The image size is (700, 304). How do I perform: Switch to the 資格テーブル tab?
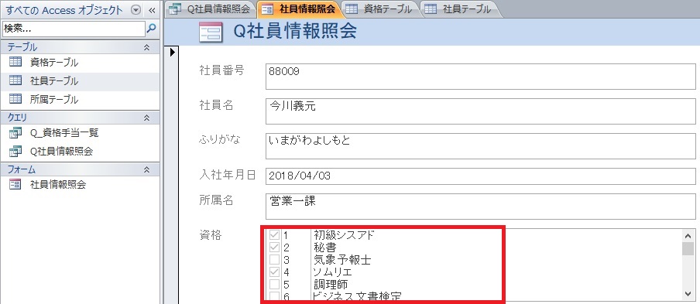click(x=380, y=9)
